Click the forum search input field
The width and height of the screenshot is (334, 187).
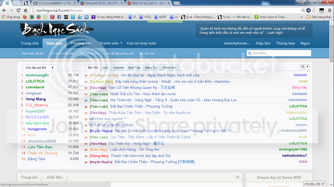(x=281, y=53)
